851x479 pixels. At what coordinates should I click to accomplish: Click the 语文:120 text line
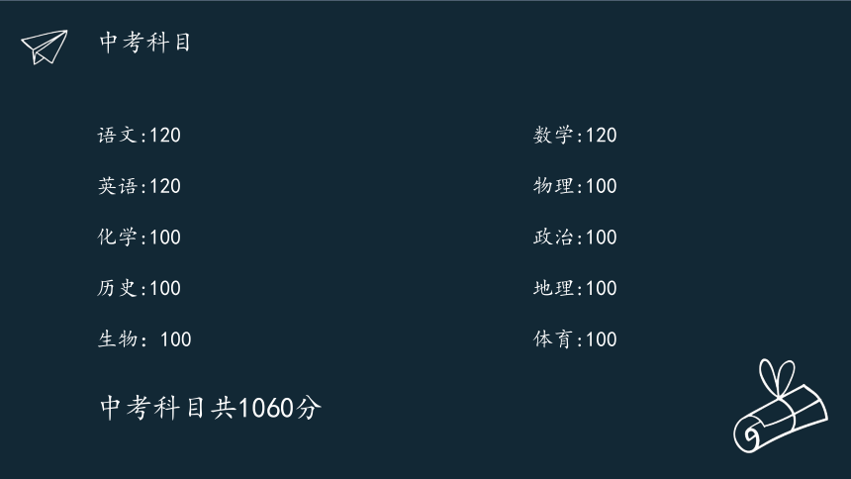coord(139,136)
